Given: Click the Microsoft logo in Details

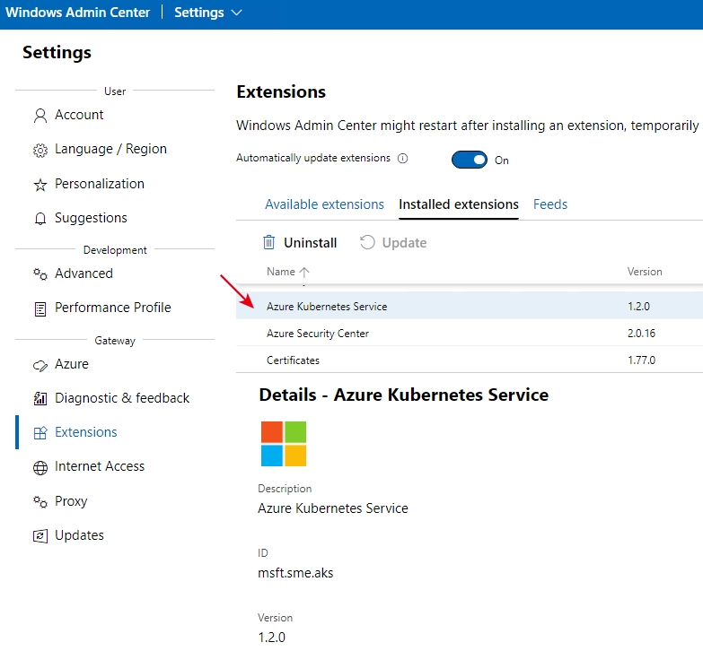Looking at the screenshot, I should point(284,444).
